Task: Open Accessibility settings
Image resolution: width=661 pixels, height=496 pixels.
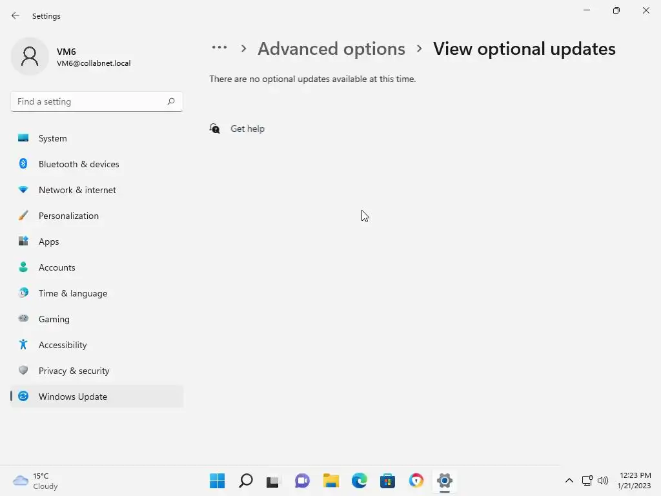Action: point(97,345)
